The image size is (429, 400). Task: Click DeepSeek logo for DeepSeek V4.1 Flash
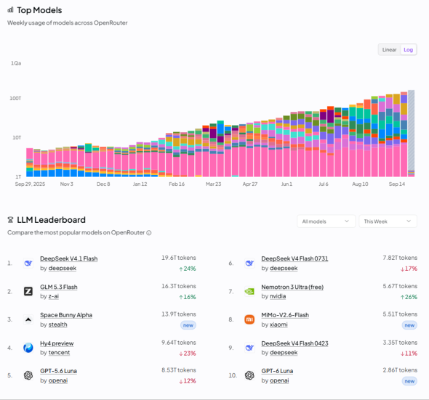pos(28,263)
